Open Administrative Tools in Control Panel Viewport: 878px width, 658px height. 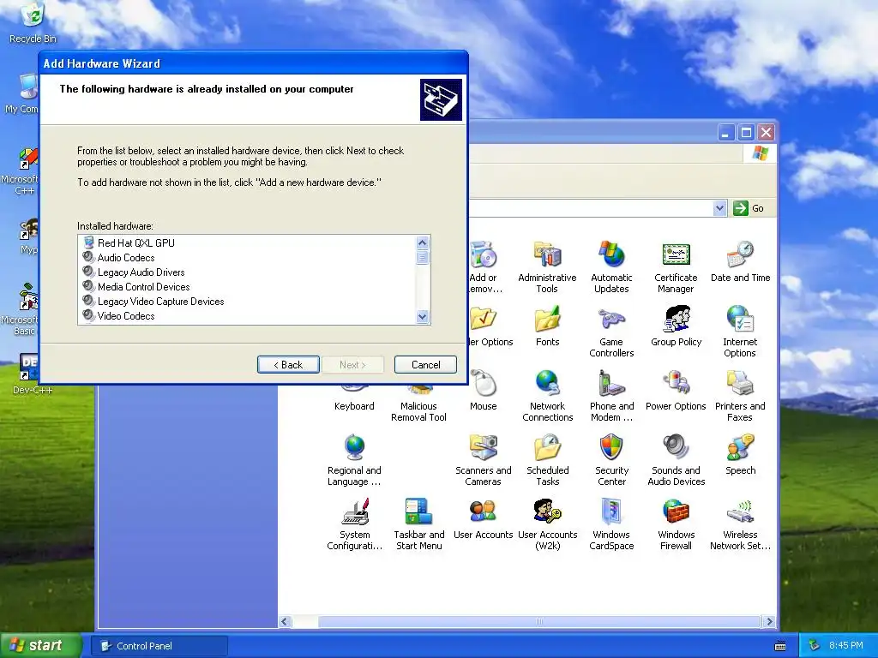coord(547,267)
